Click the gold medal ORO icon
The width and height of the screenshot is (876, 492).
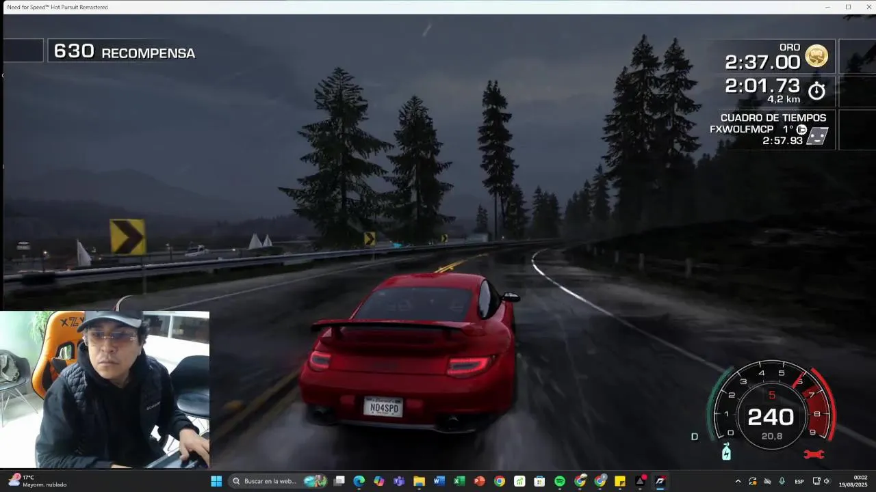(816, 55)
